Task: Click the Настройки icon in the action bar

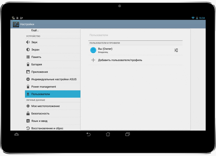Action: [x=16, y=24]
